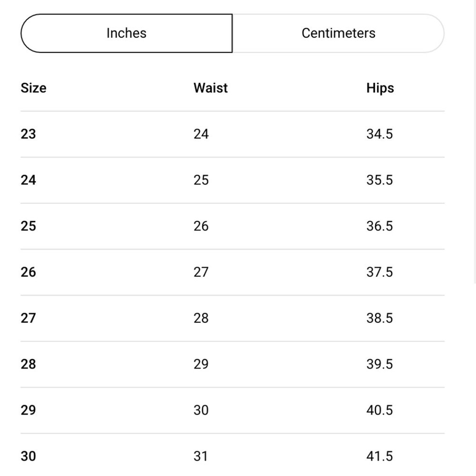Click the waist value 30
This screenshot has height=476, width=476.
pos(201,410)
